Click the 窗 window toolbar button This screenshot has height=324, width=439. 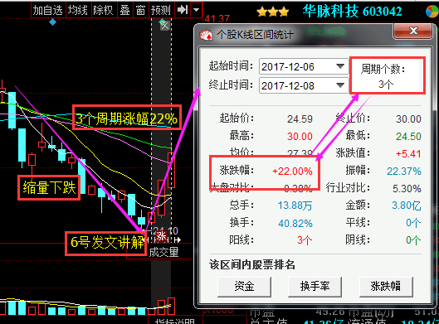point(141,10)
